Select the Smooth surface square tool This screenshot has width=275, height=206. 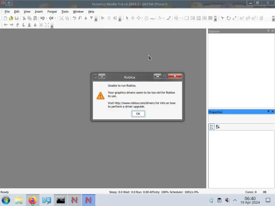point(187,18)
